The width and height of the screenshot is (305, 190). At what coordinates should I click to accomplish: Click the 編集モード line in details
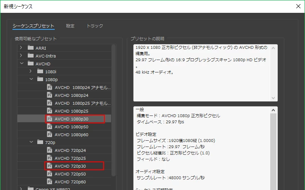tap(178, 116)
